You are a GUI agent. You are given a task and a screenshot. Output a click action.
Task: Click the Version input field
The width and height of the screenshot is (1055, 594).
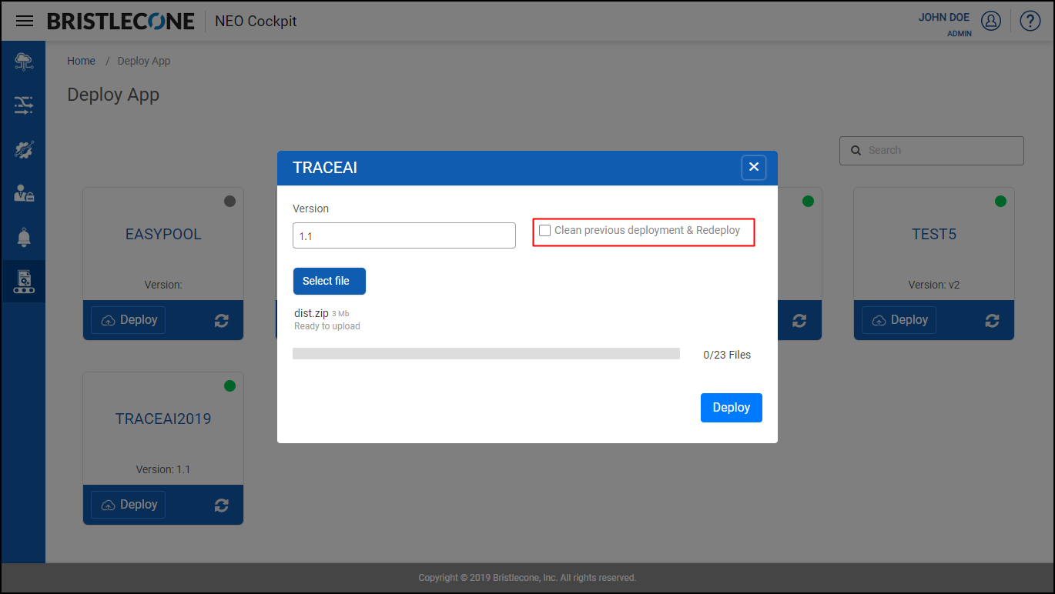pos(404,235)
